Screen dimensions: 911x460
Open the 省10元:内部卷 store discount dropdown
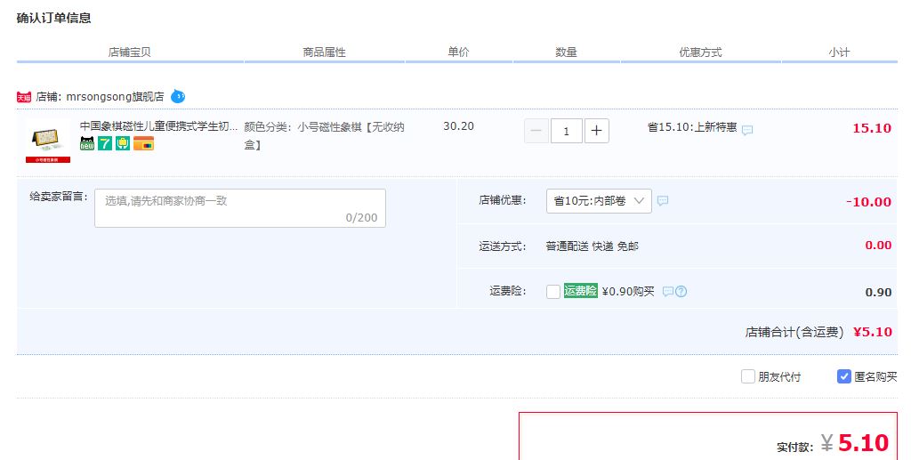[599, 201]
